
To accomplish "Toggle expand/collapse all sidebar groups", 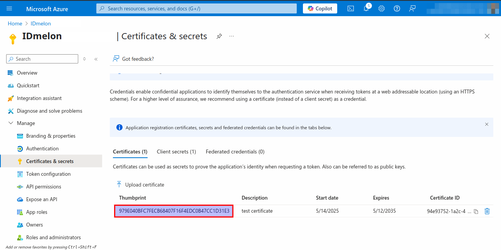I will click(84, 59).
